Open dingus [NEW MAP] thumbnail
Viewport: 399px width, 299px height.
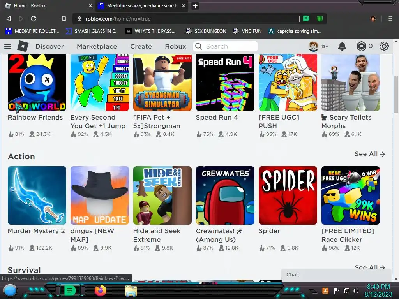click(x=100, y=195)
